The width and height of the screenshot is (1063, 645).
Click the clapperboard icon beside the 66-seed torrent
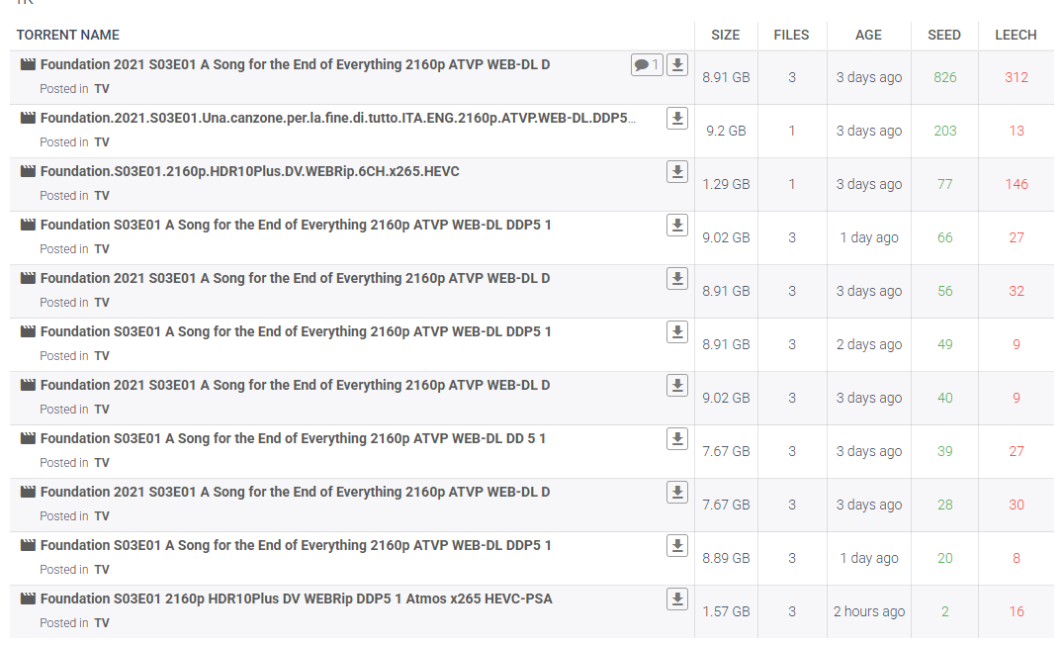point(28,225)
